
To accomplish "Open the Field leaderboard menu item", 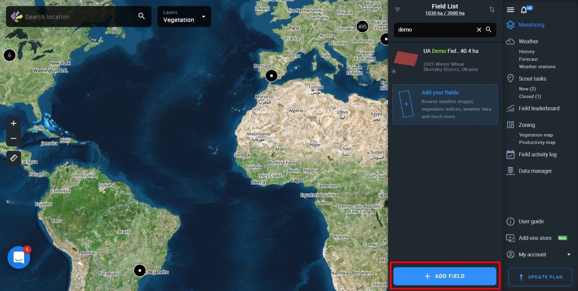I will click(539, 109).
